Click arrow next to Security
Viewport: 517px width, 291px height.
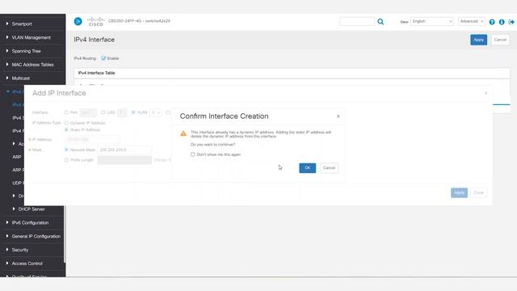[x=7, y=250]
